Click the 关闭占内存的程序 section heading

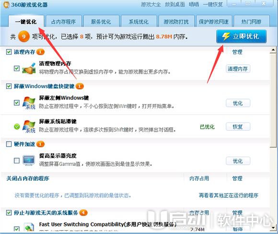pos(28,178)
